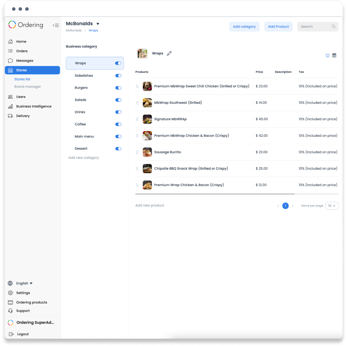
Task: Click Signature MbWRAp product thumbnail
Action: [x=147, y=119]
